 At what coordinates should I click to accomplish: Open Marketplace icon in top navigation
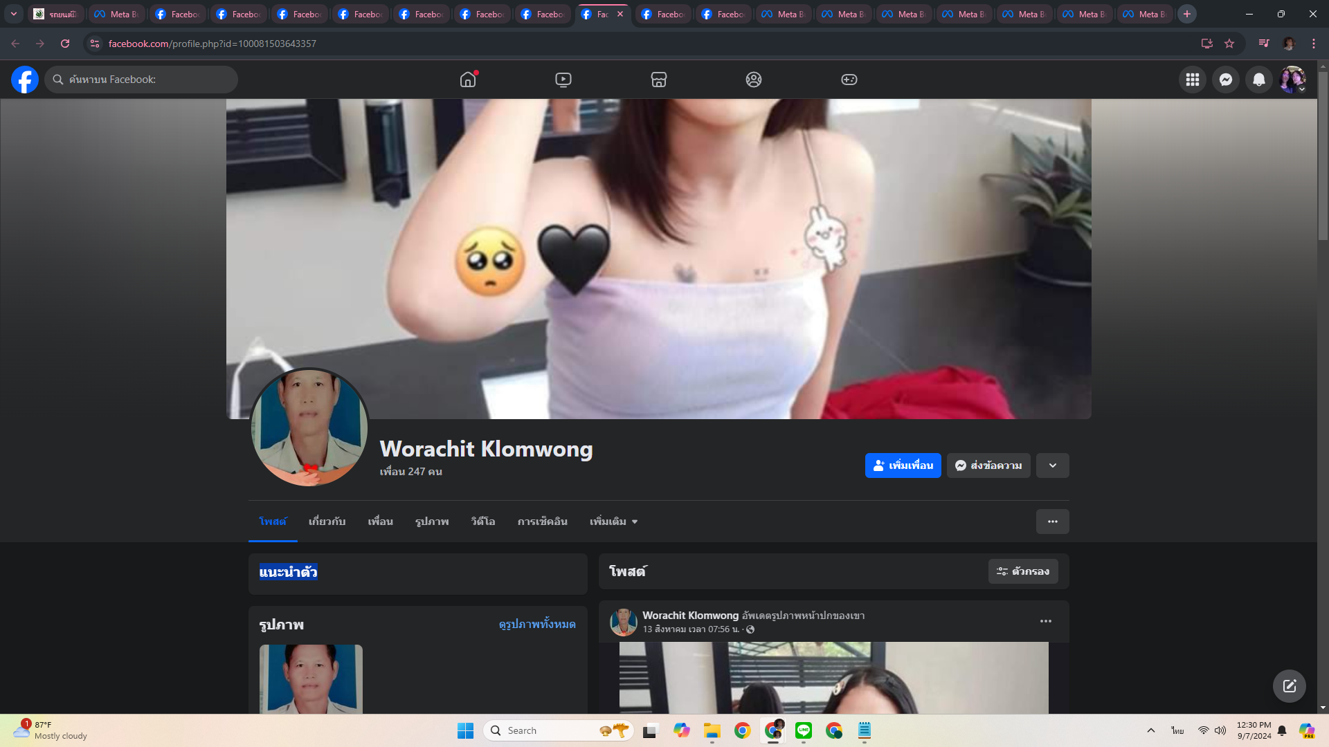click(x=658, y=80)
